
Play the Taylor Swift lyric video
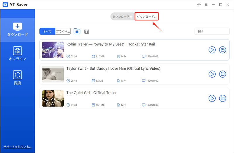[x=212, y=74]
